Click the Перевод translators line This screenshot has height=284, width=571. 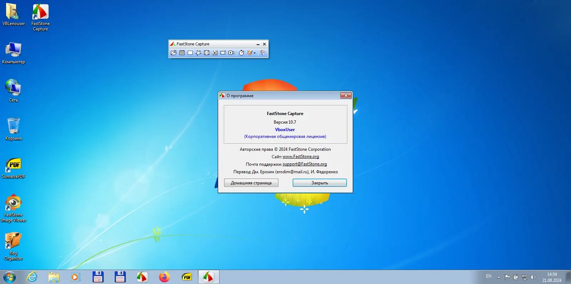click(285, 172)
